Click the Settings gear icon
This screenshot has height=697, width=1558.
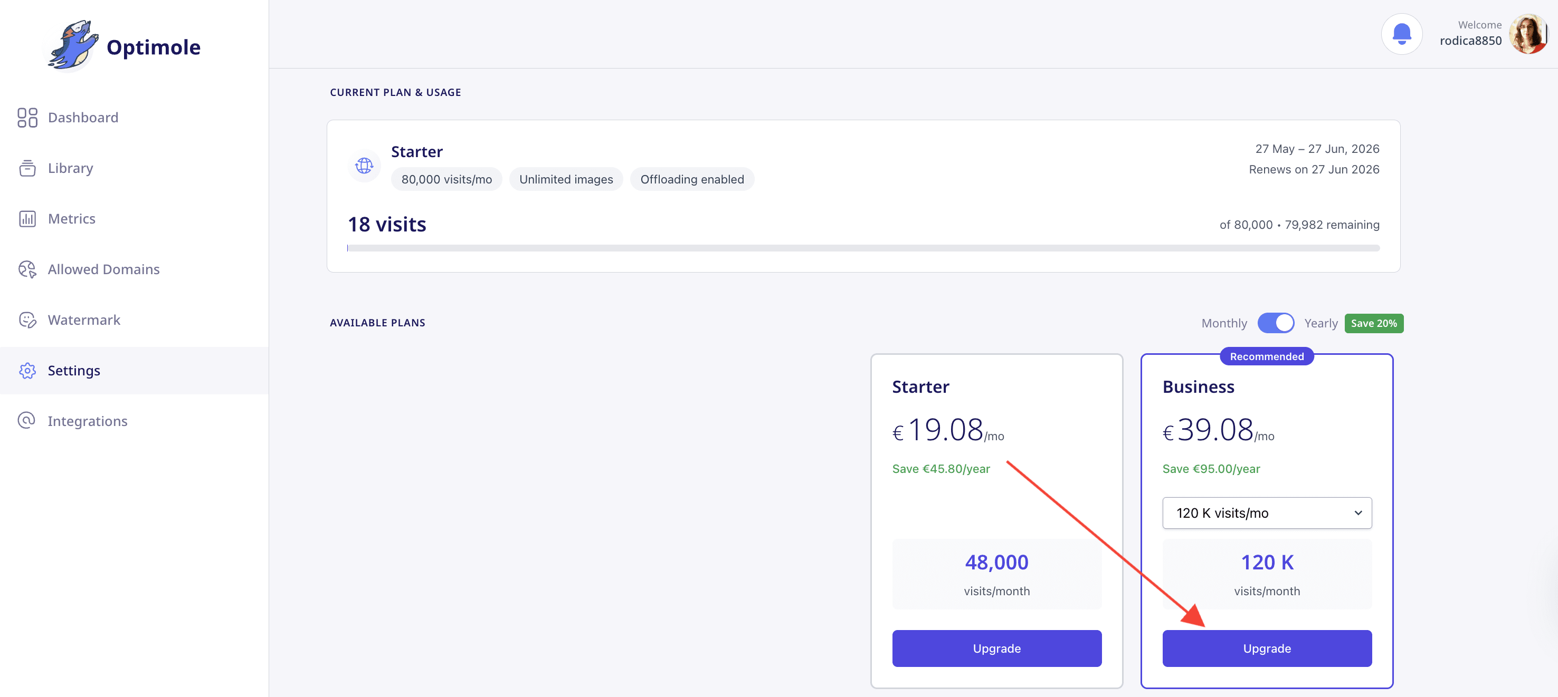click(27, 371)
